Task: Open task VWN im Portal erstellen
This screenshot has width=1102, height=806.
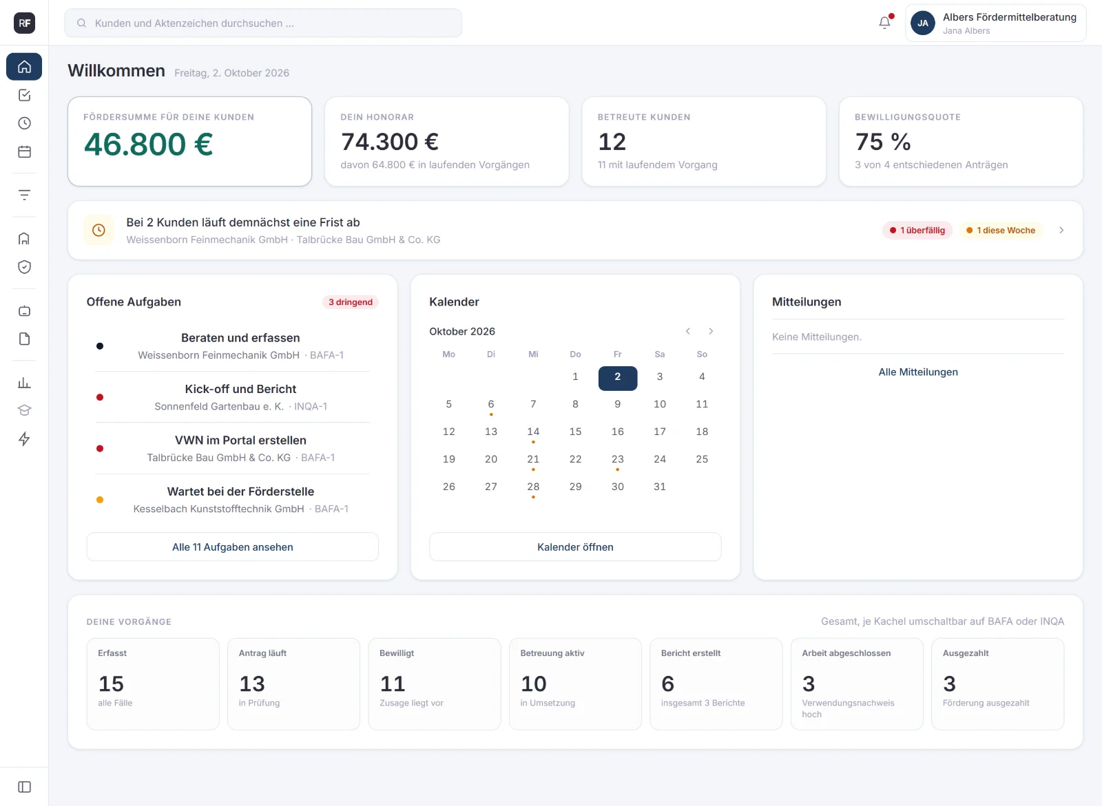Action: pos(233,449)
